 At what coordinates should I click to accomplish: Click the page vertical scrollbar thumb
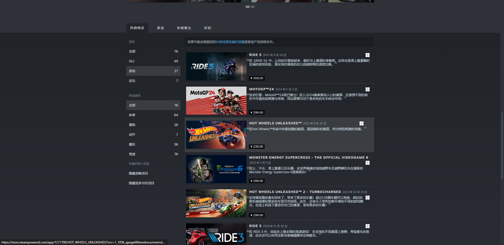502,146
